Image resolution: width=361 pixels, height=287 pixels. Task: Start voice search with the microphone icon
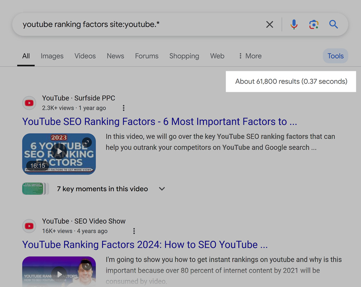(294, 24)
